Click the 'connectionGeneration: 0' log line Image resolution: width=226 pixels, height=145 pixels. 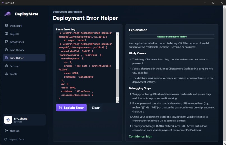77,95
